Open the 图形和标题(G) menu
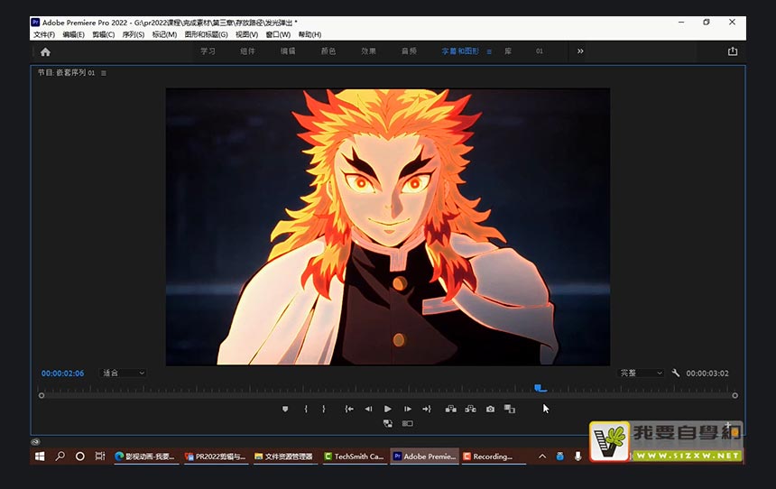776x489 pixels. [x=206, y=34]
